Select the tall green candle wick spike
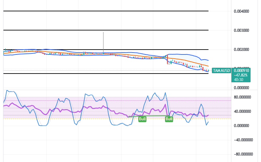The height and width of the screenshot is (162, 261). (103, 43)
